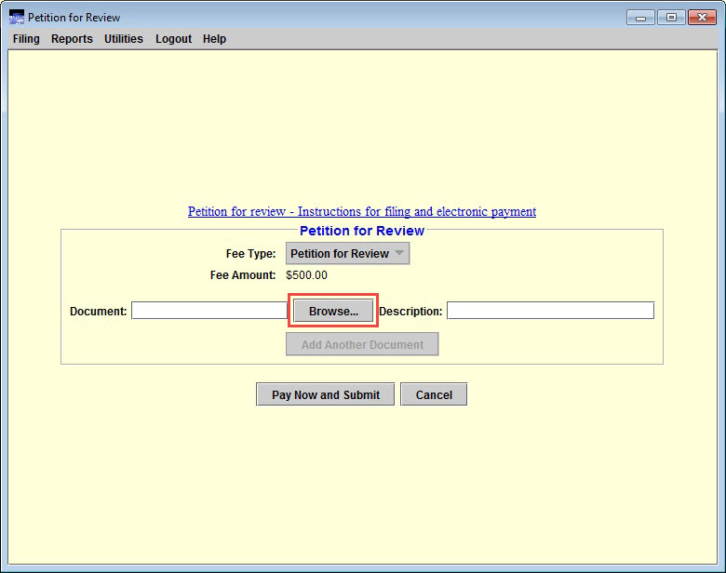Open Petition for review instructions link
The image size is (726, 573).
362,211
